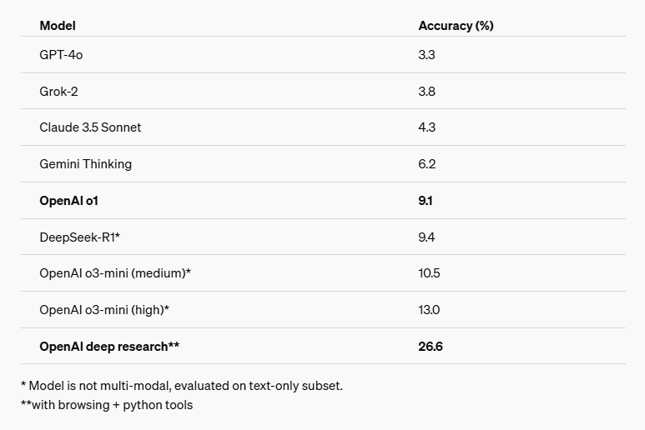Screen dimensions: 645x430
Task: Click the browsing + python tools footnote
Action: coord(107,405)
